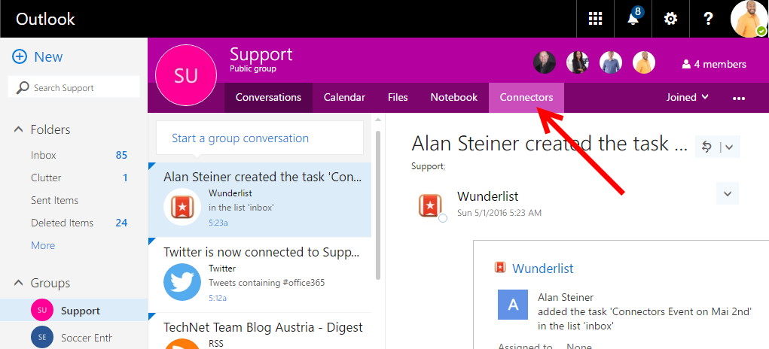The image size is (769, 349).
Task: Collapse the Folders section
Action: point(19,129)
